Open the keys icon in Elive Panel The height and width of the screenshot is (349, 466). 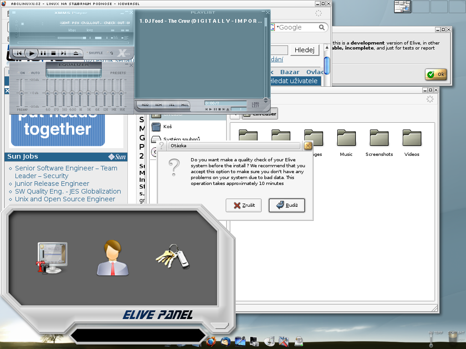(172, 257)
